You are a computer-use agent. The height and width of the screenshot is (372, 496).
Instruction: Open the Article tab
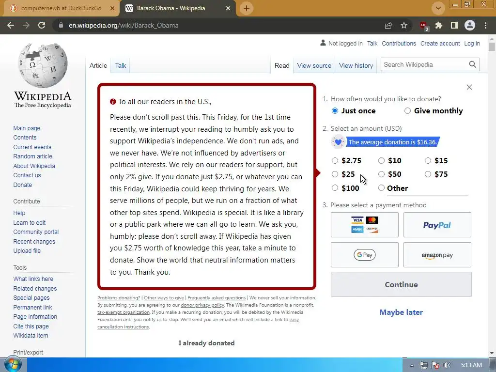98,65
